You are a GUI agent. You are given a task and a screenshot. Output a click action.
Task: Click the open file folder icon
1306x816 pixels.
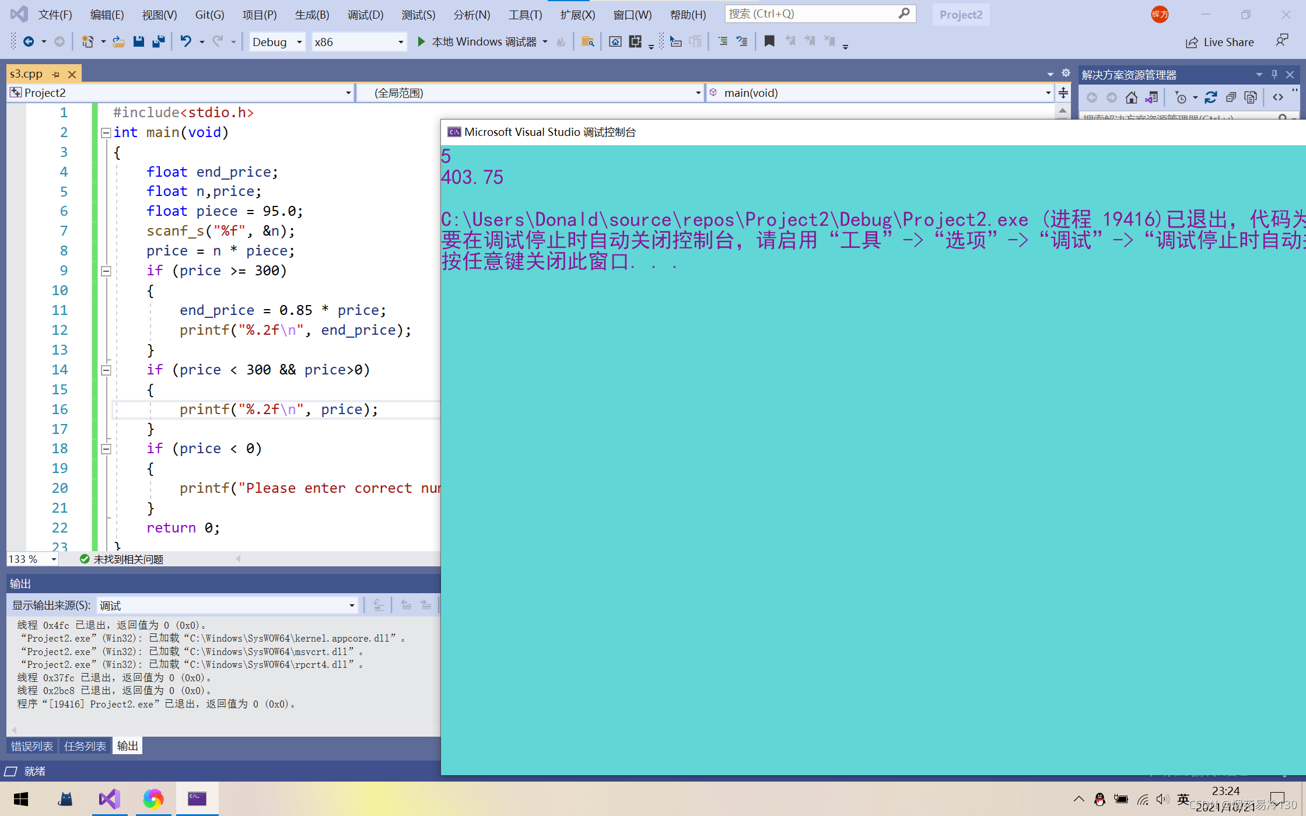[118, 41]
